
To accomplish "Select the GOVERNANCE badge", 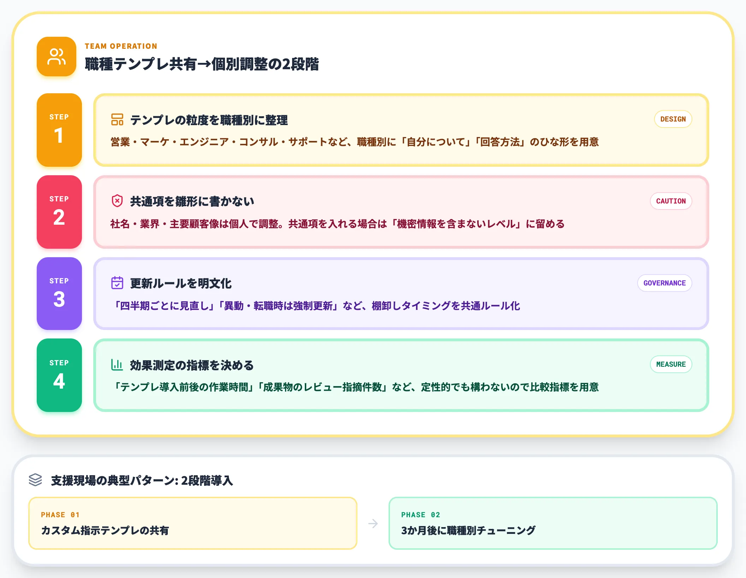I will click(664, 283).
